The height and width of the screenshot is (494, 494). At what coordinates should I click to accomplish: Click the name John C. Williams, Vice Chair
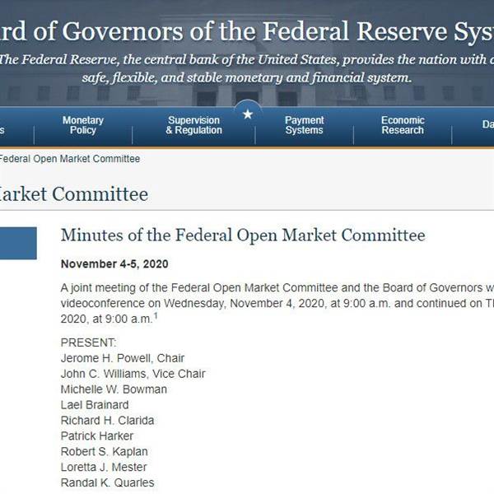(133, 374)
